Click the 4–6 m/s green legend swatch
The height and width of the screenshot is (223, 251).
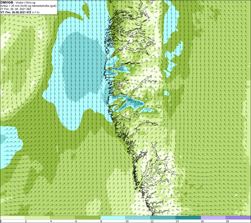(63, 217)
